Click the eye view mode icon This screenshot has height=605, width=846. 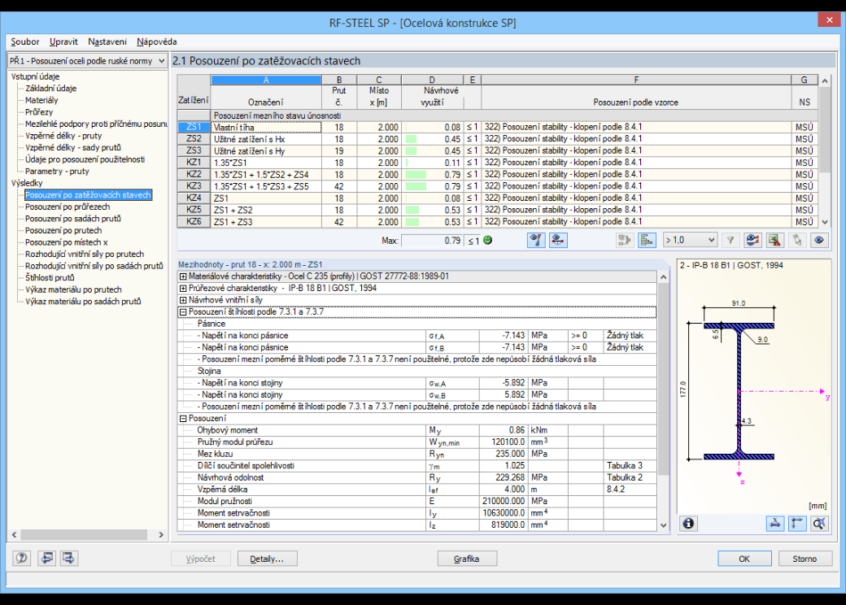click(x=819, y=241)
